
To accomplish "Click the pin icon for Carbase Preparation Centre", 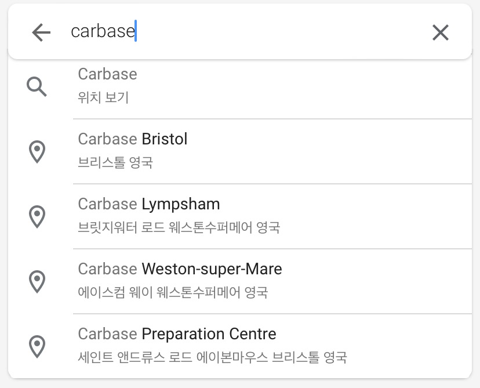I will 37,347.
